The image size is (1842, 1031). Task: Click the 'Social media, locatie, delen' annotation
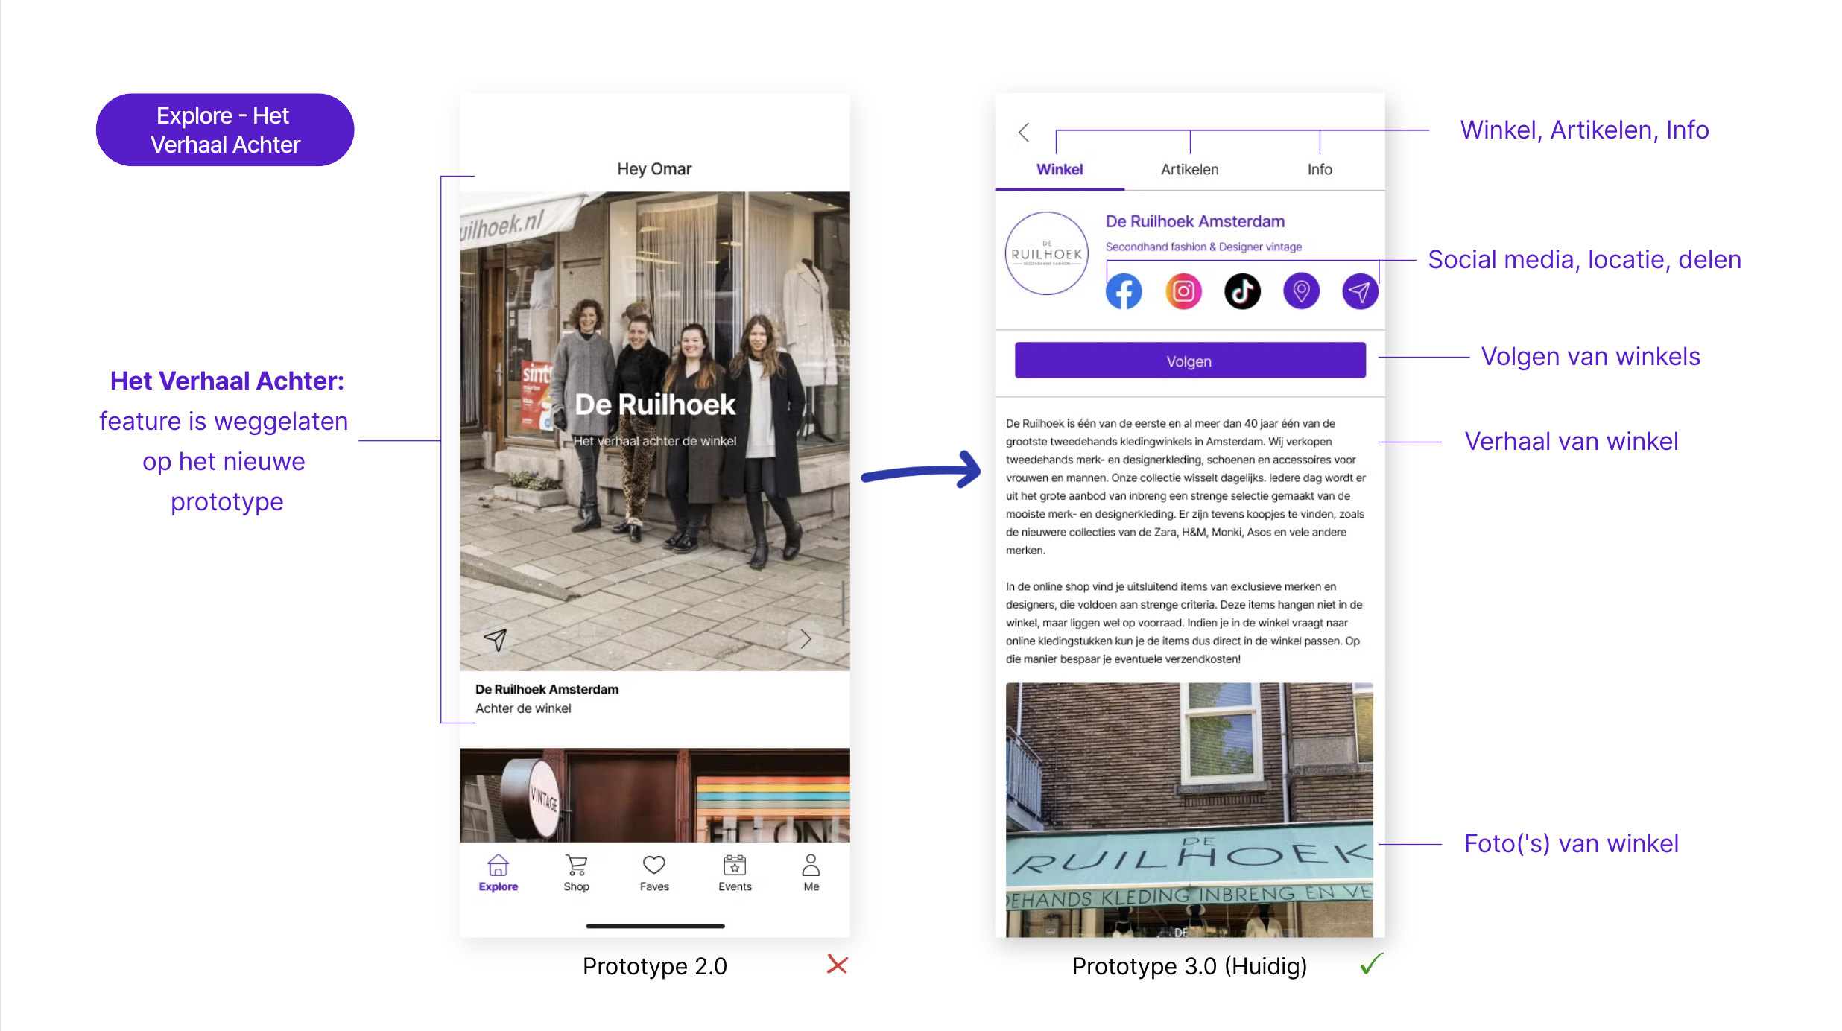click(1584, 259)
